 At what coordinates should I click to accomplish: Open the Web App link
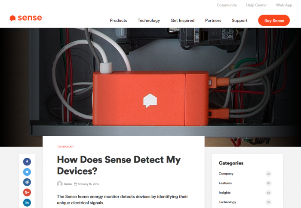pyautogui.click(x=284, y=5)
